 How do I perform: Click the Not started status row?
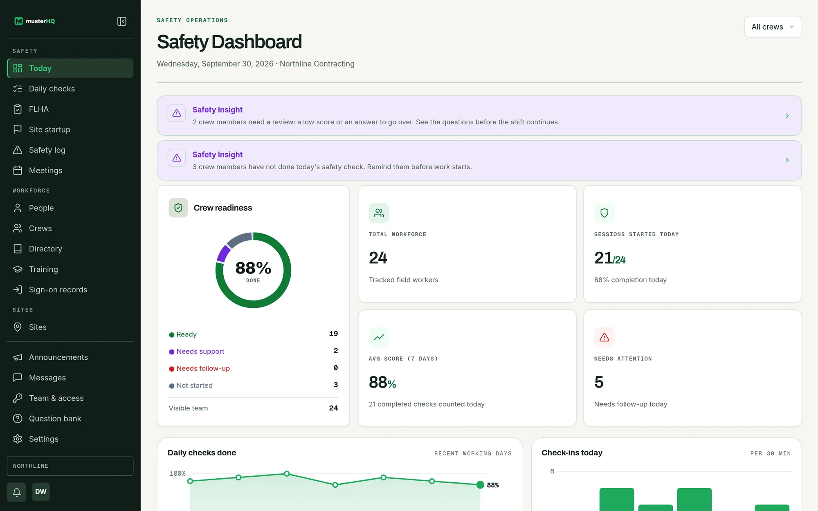253,385
